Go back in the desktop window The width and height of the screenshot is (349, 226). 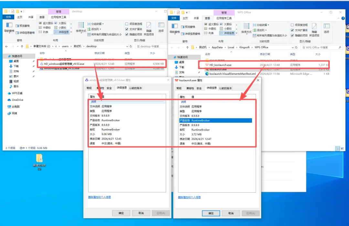6,46
